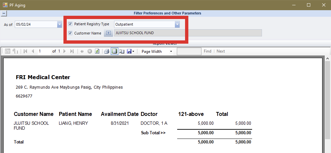
Task: Click the Find link in toolbar
Action: (207, 51)
